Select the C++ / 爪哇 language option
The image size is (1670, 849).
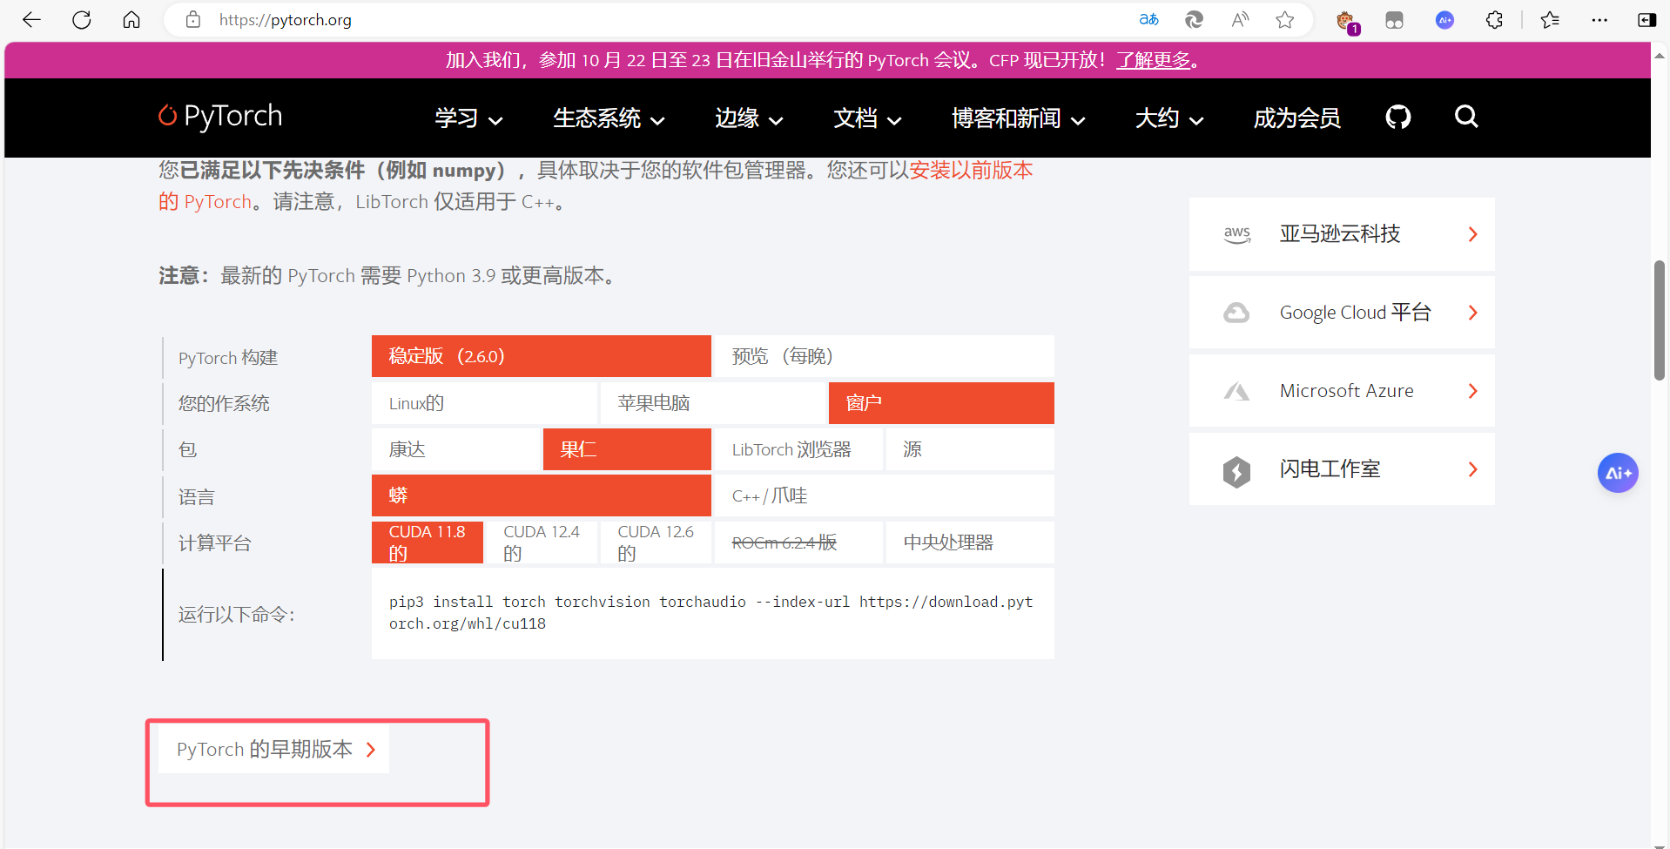pyautogui.click(x=884, y=495)
